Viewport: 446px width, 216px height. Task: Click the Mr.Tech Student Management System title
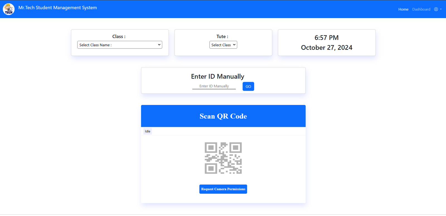point(58,8)
